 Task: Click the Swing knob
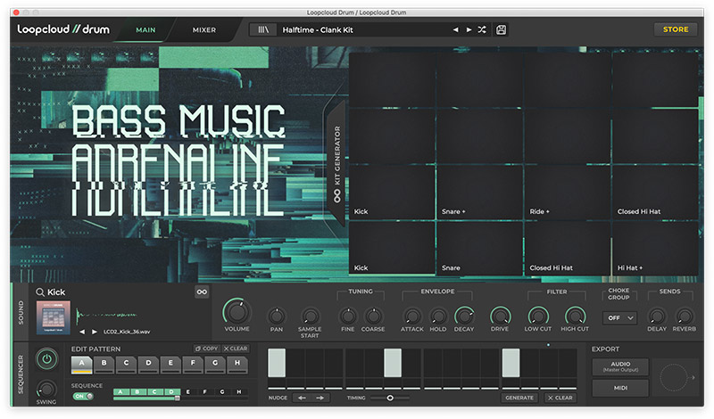[46, 389]
